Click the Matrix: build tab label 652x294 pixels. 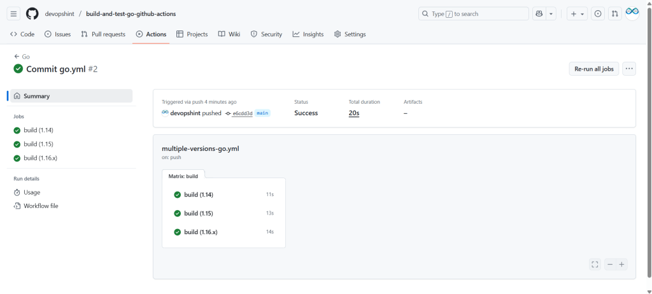coord(183,176)
